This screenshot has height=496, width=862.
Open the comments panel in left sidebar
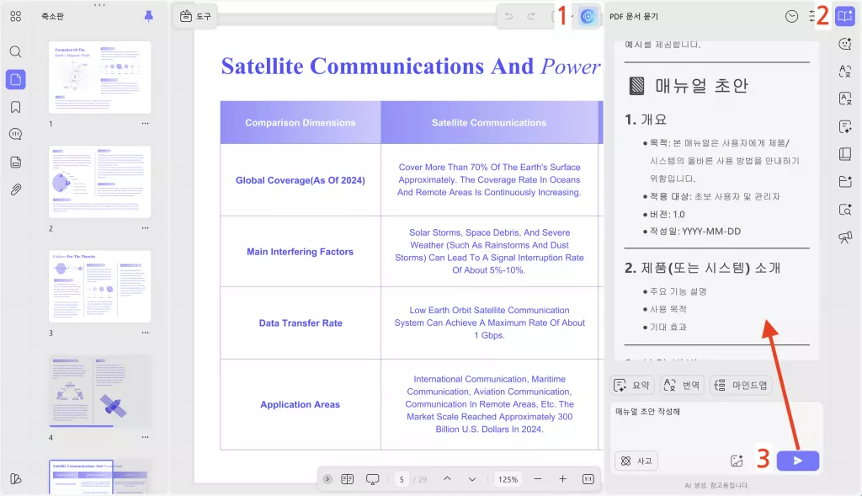coord(15,134)
